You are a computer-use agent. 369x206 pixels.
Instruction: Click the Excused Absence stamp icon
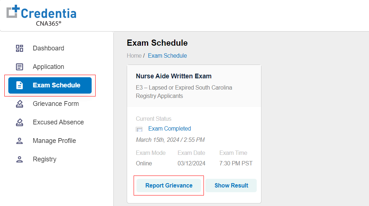(x=20, y=122)
